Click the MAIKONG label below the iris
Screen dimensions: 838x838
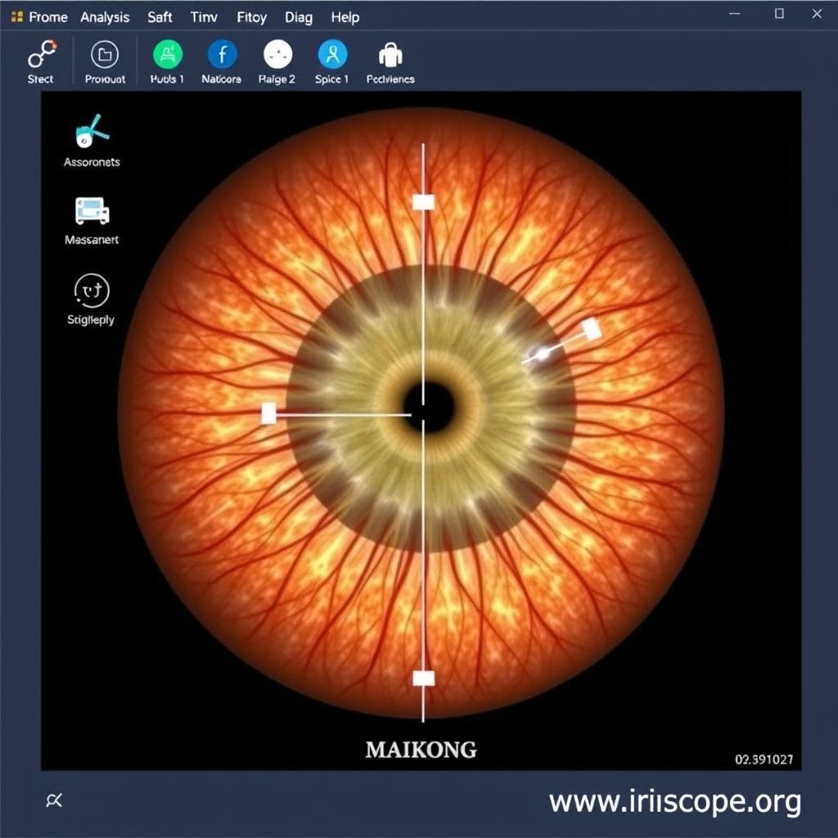pyautogui.click(x=422, y=749)
